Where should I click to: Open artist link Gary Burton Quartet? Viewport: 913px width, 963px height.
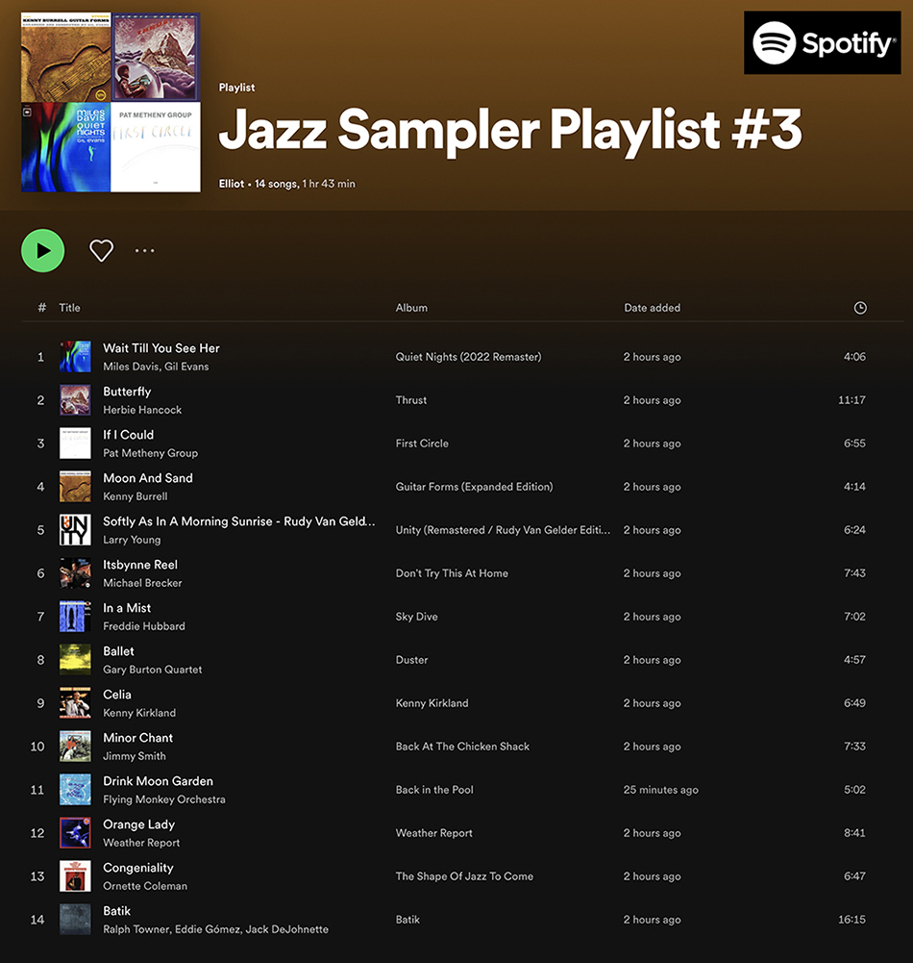click(152, 670)
